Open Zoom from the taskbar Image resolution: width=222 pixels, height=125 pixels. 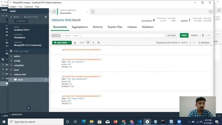pyautogui.click(x=179, y=122)
